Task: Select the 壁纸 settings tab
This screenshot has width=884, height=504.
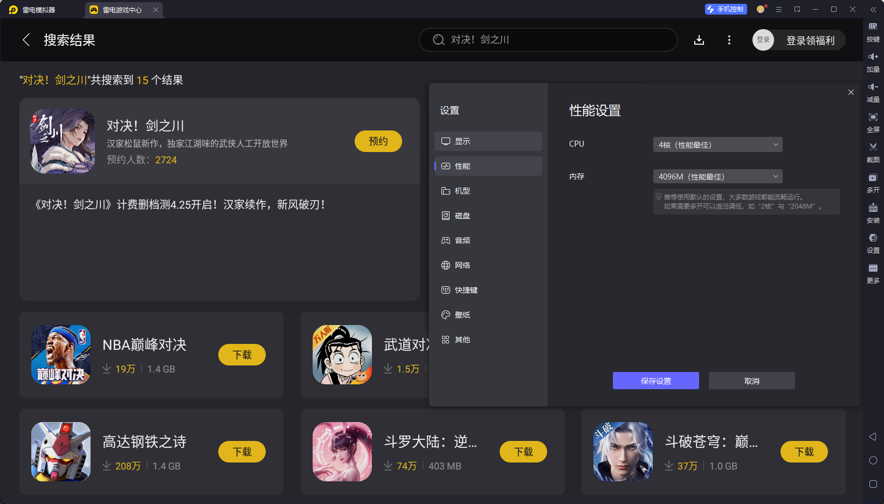Action: tap(488, 315)
